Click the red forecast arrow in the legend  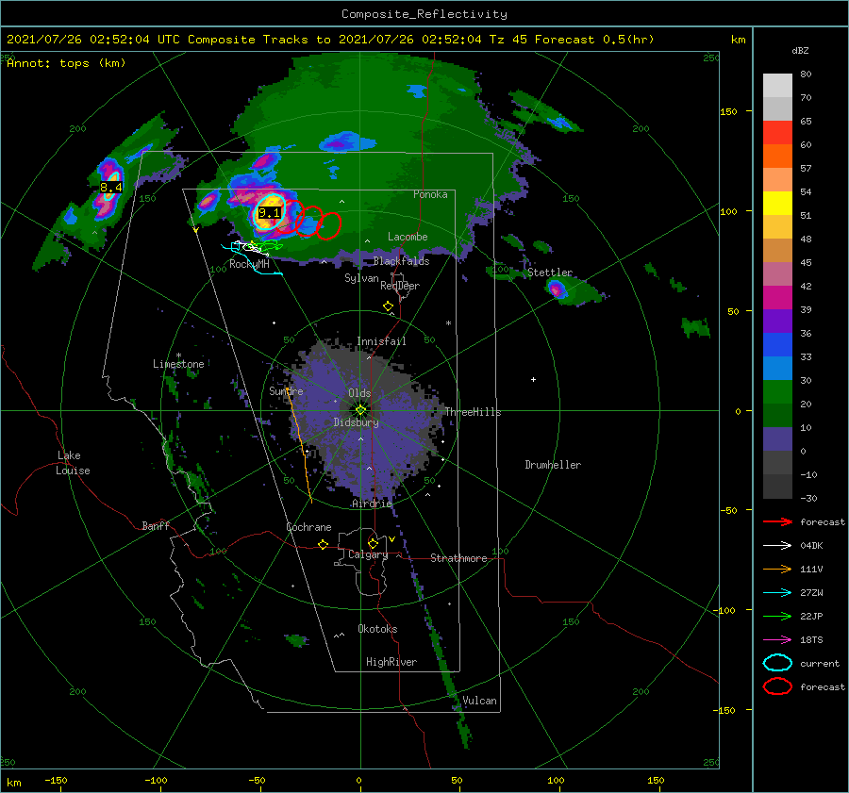[x=777, y=521]
